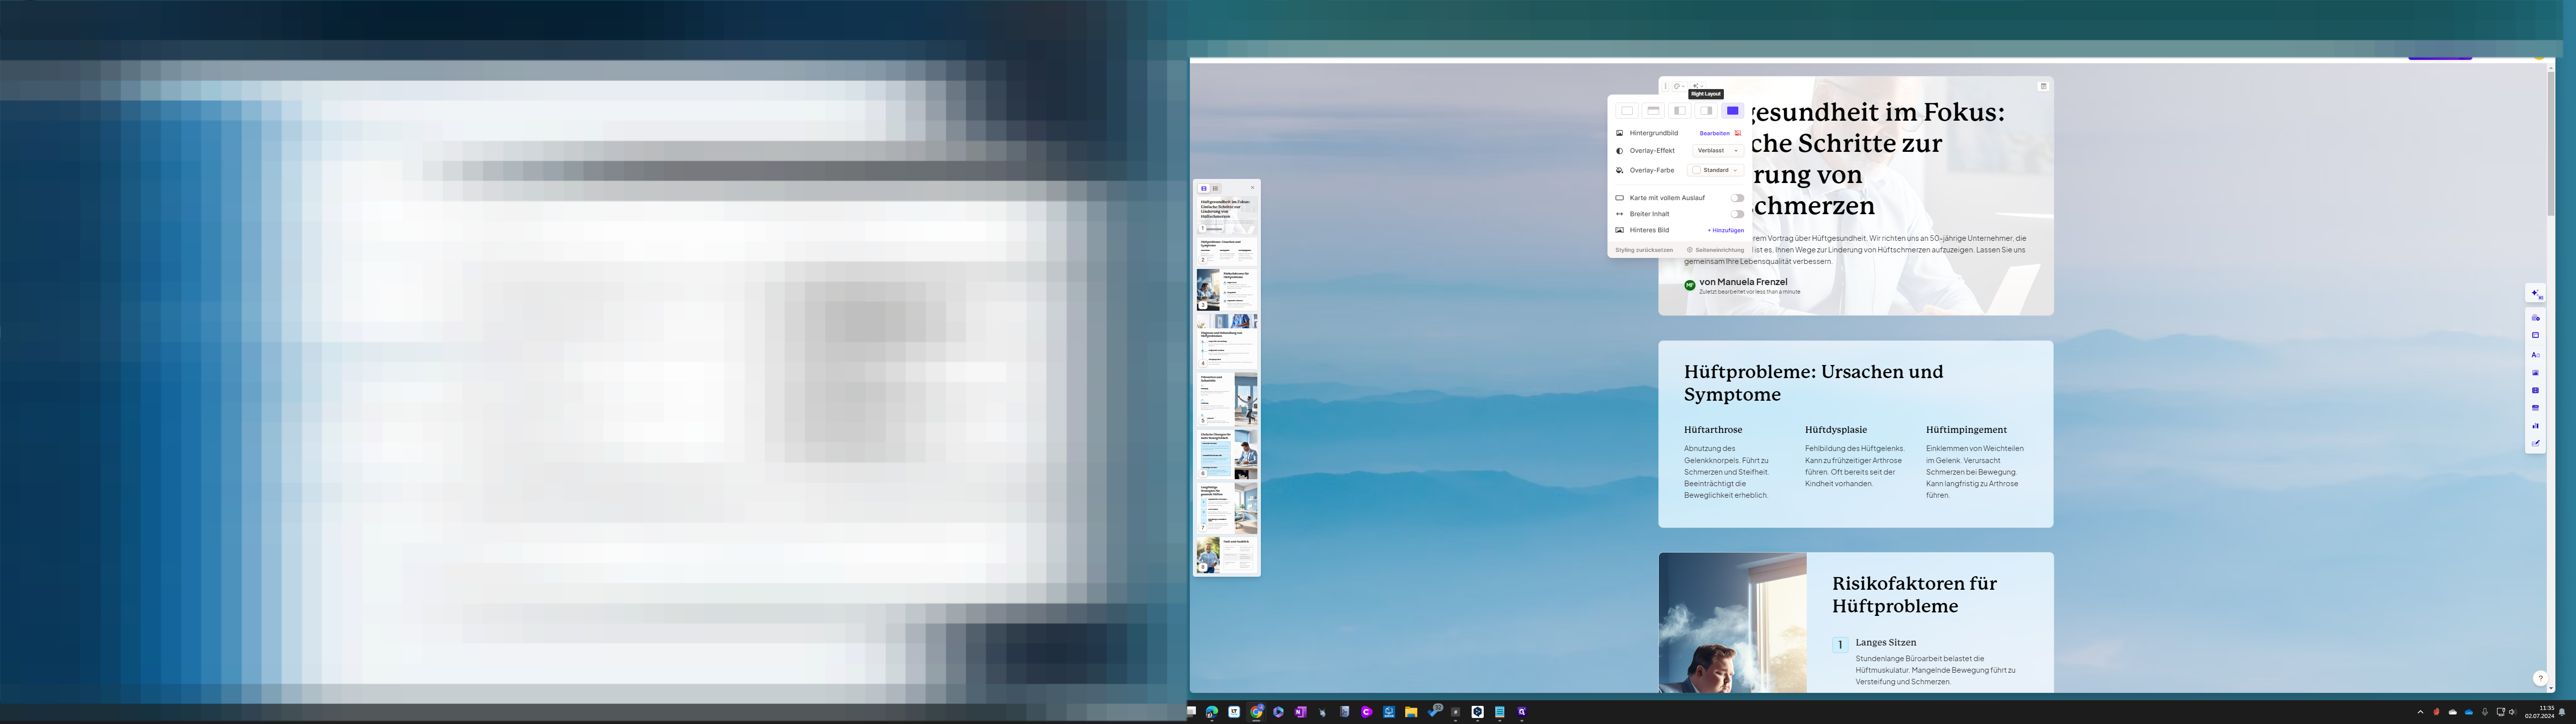The height and width of the screenshot is (724, 2576).
Task: Click heading Hüftprobleme: Ursachen und Symptome
Action: (1813, 383)
